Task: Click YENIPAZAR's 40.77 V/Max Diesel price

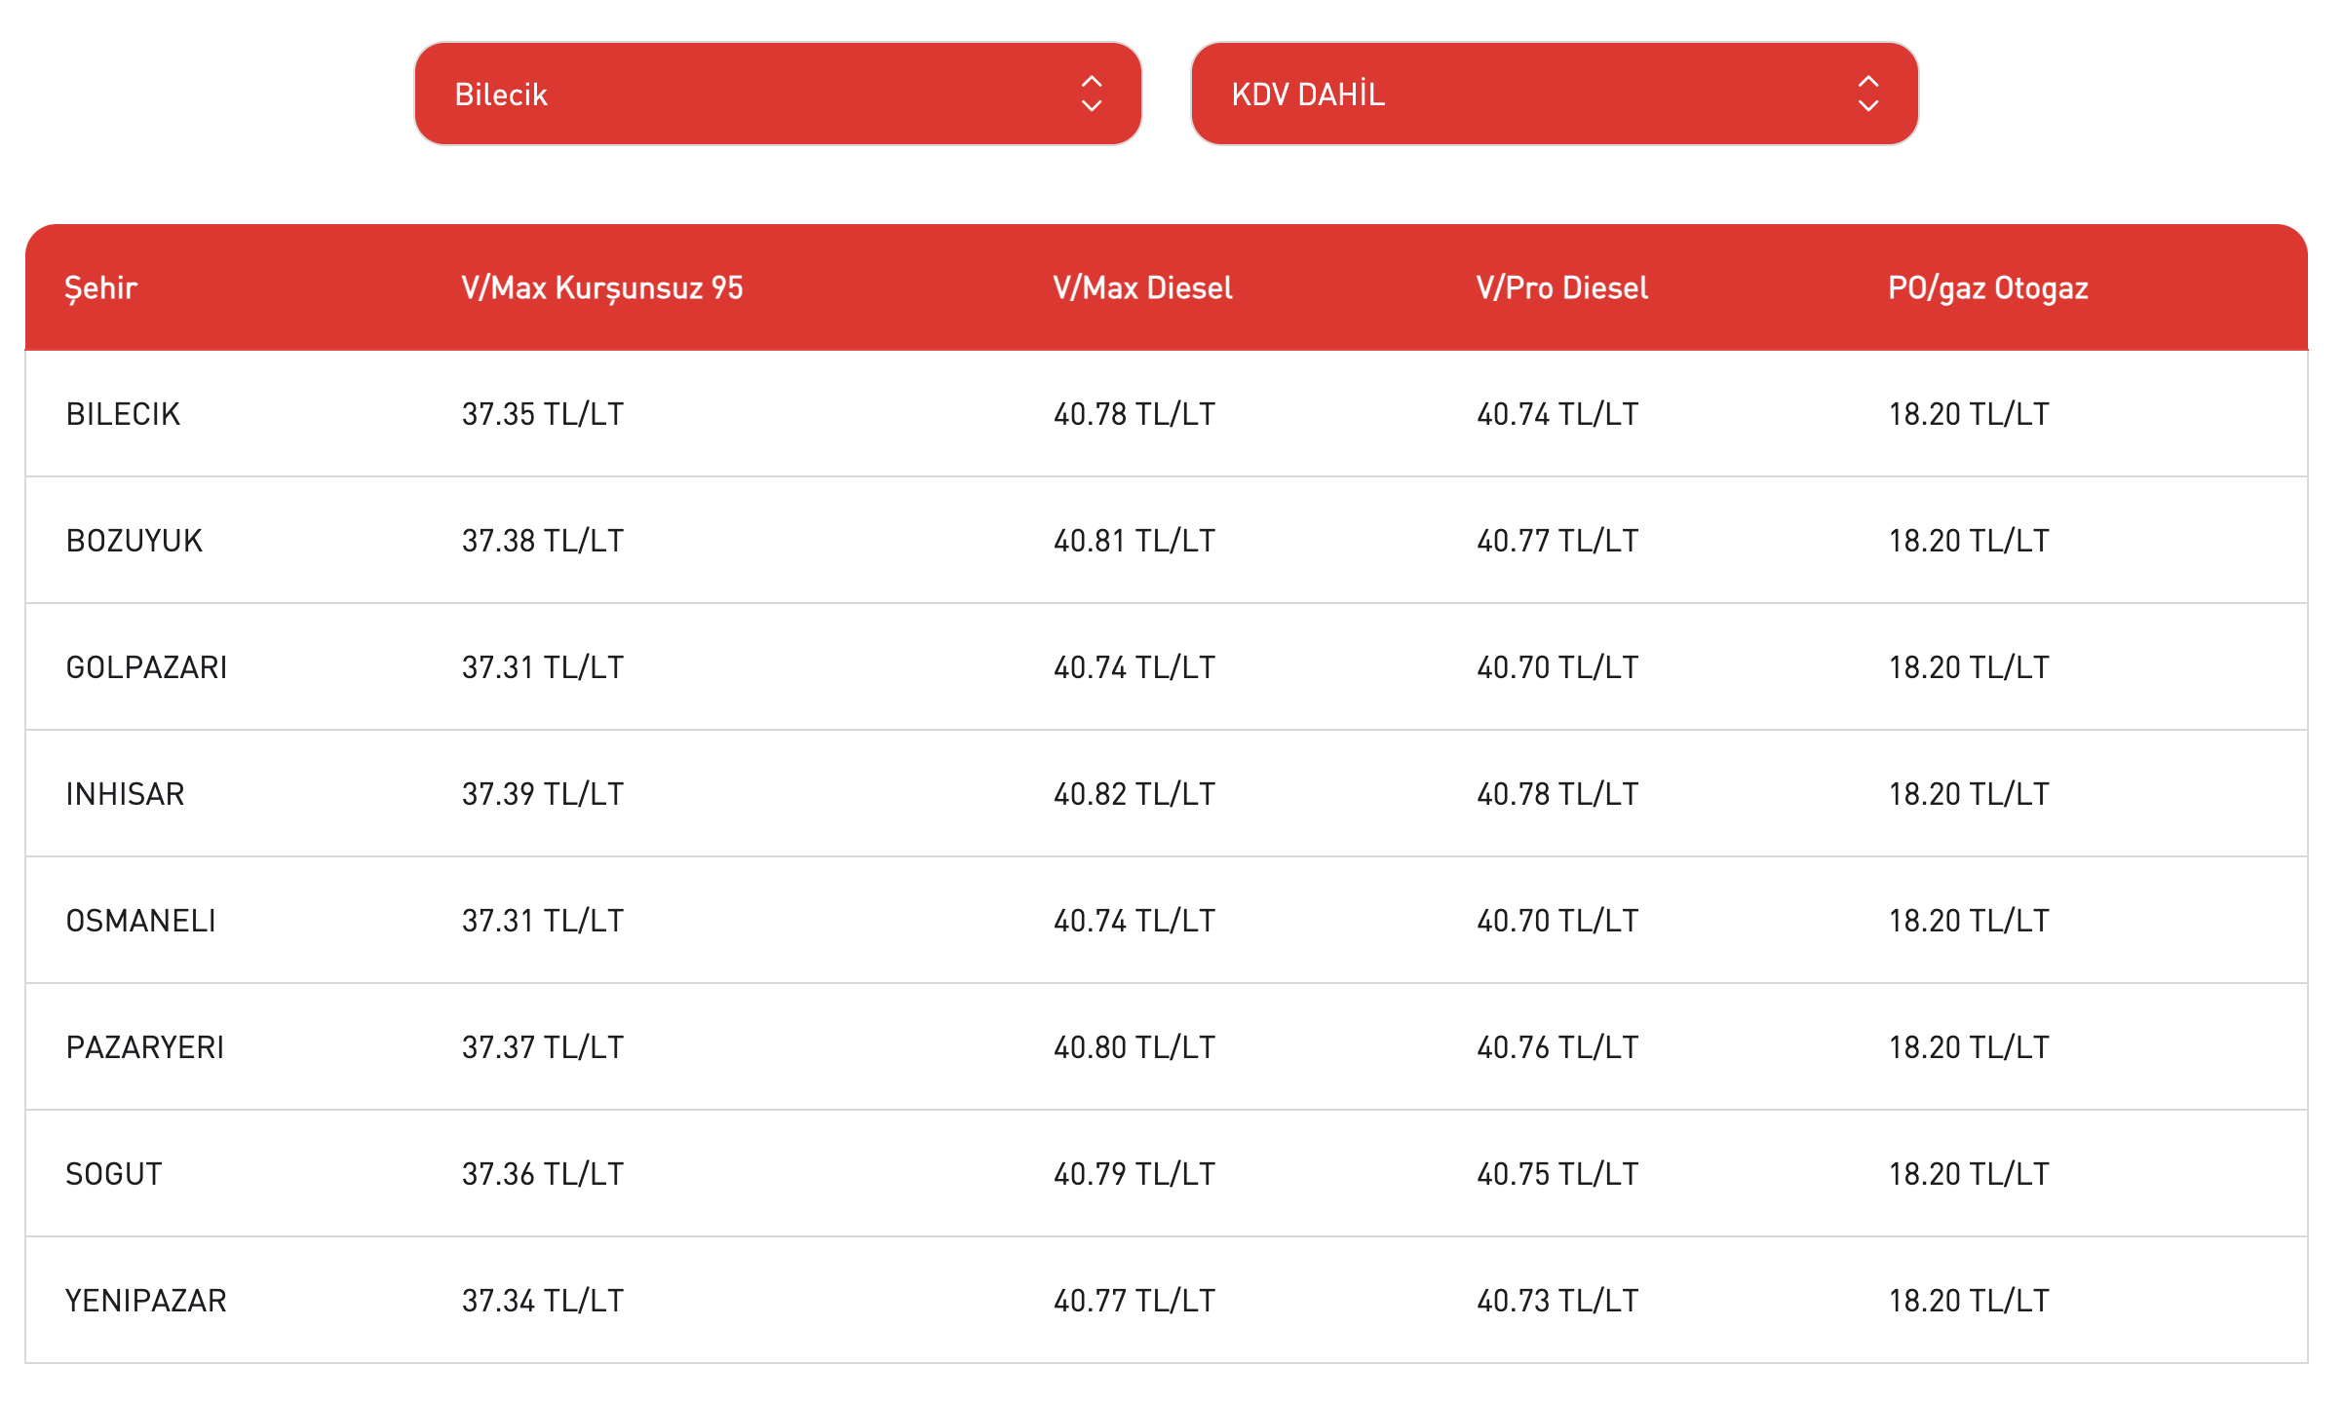Action: (1134, 1301)
